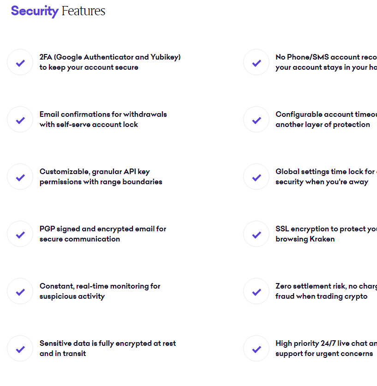Click the Security Features heading
The height and width of the screenshot is (386, 377).
58,11
